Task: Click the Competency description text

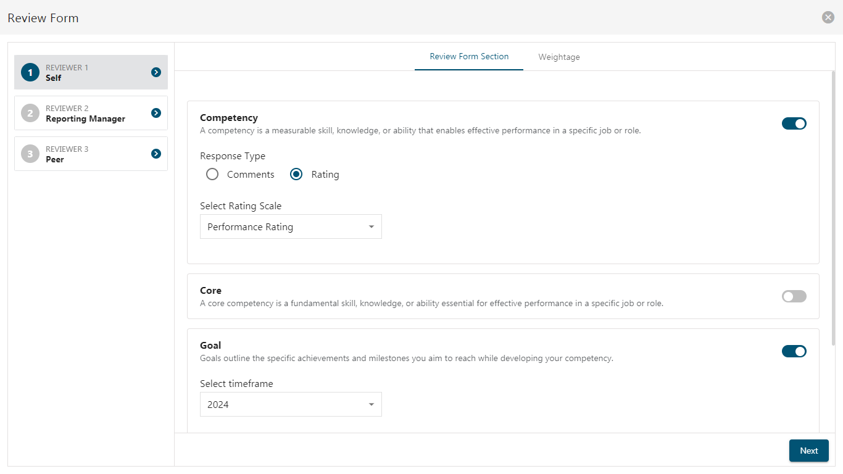Action: tap(420, 131)
